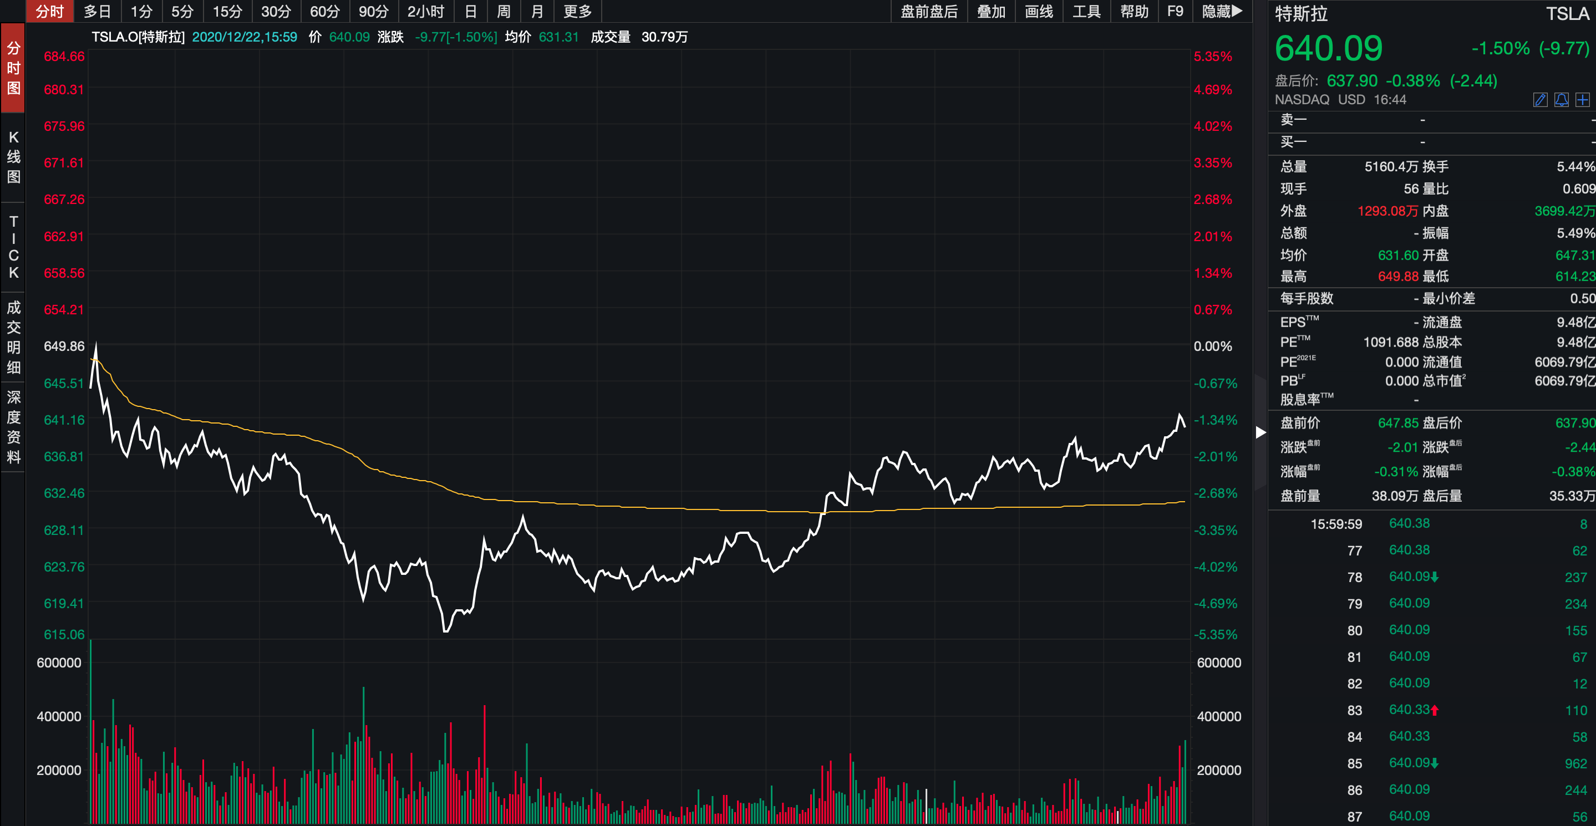
Task: Switch to the 90分 interval
Action: tap(374, 11)
